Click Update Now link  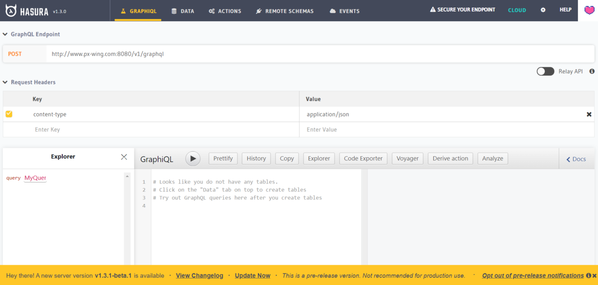point(253,276)
